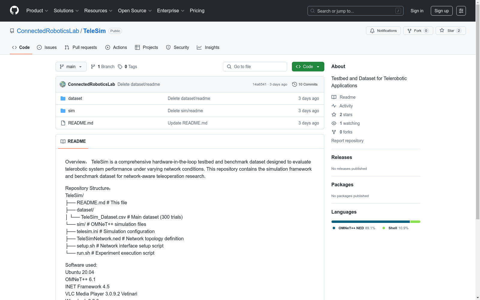480x300 pixels.
Task: Click the Star count badge
Action: click(x=459, y=31)
